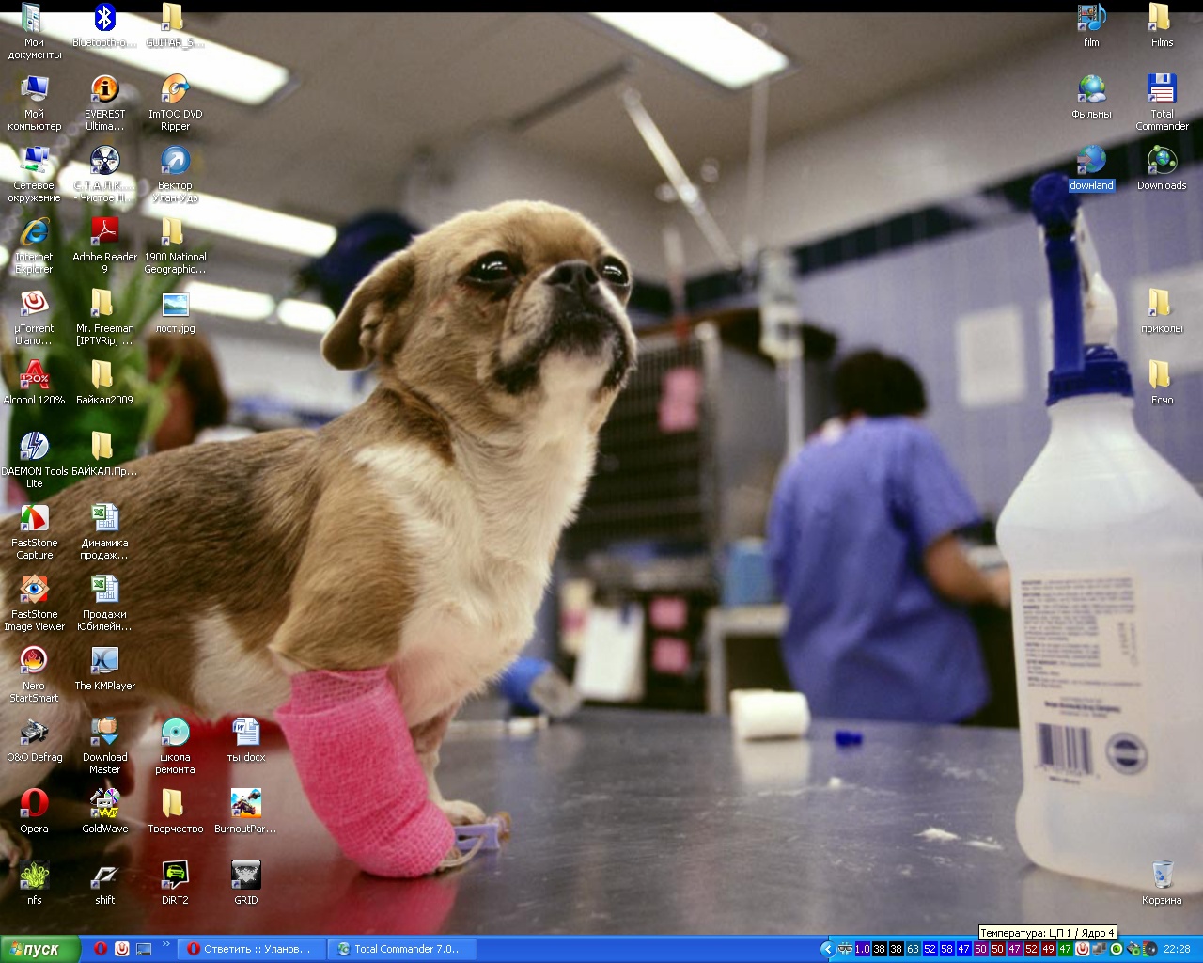This screenshot has height=963, width=1203.
Task: Click the 1.0 sensor tray indicator
Action: (862, 949)
